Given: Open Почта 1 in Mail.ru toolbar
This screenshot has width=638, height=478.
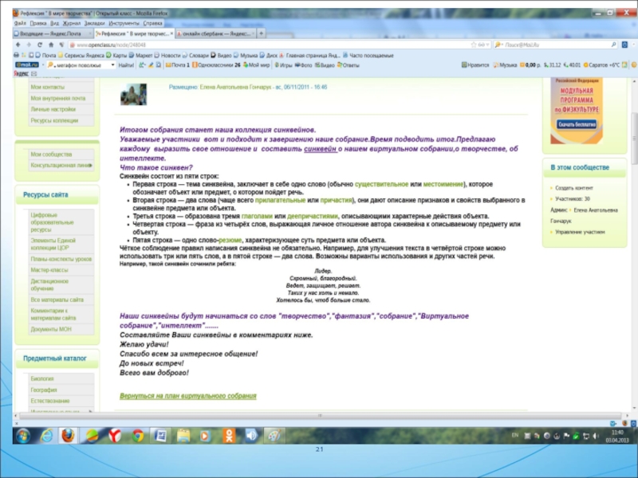Looking at the screenshot, I should pos(177,65).
